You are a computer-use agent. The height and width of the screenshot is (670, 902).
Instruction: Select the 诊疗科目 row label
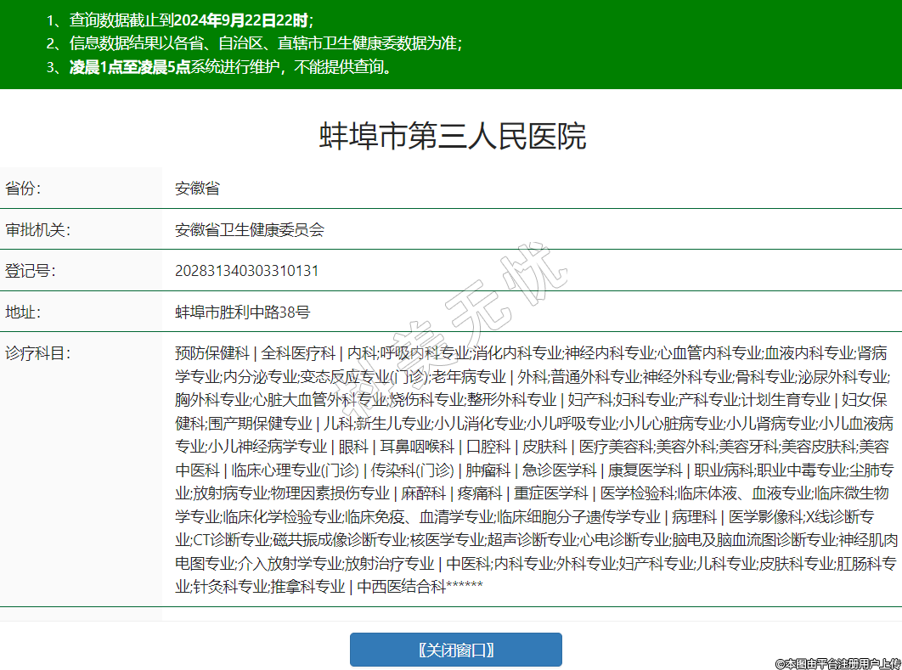(37, 353)
